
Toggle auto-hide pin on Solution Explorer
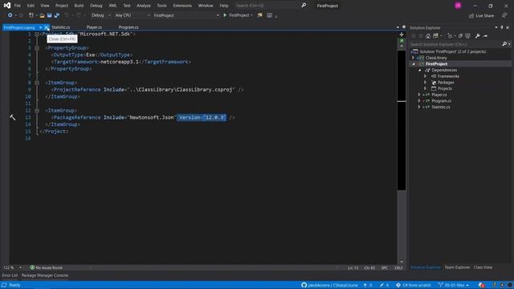[501, 27]
